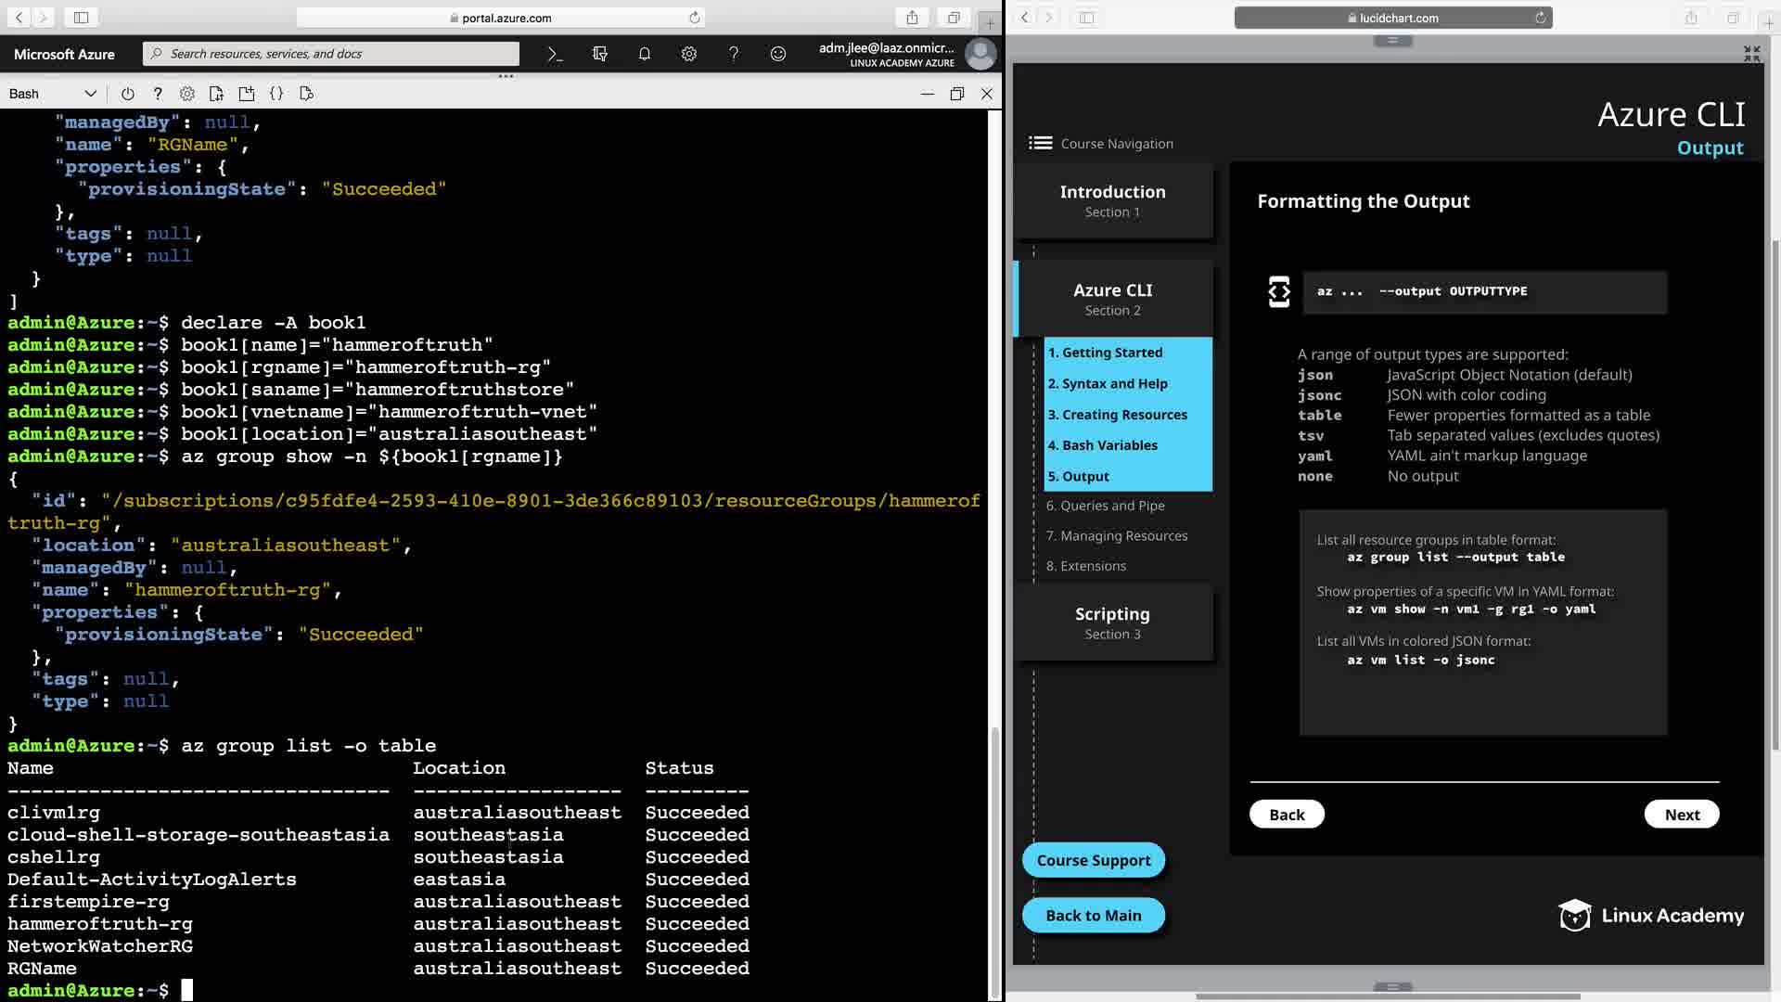
Task: Expand the Scripting Section 3 panel
Action: 1112,623
